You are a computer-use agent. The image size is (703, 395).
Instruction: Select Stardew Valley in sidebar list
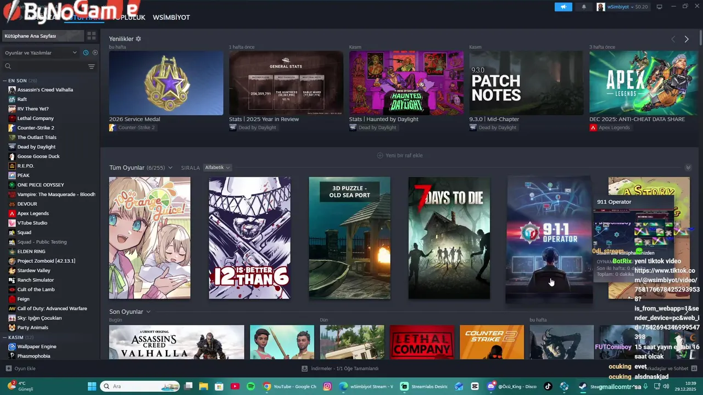34,270
